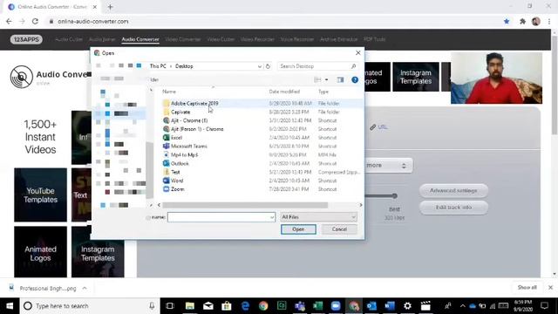Open the Chrome three-dot menu
Image resolution: width=558 pixels, height=314 pixels.
pos(549,21)
